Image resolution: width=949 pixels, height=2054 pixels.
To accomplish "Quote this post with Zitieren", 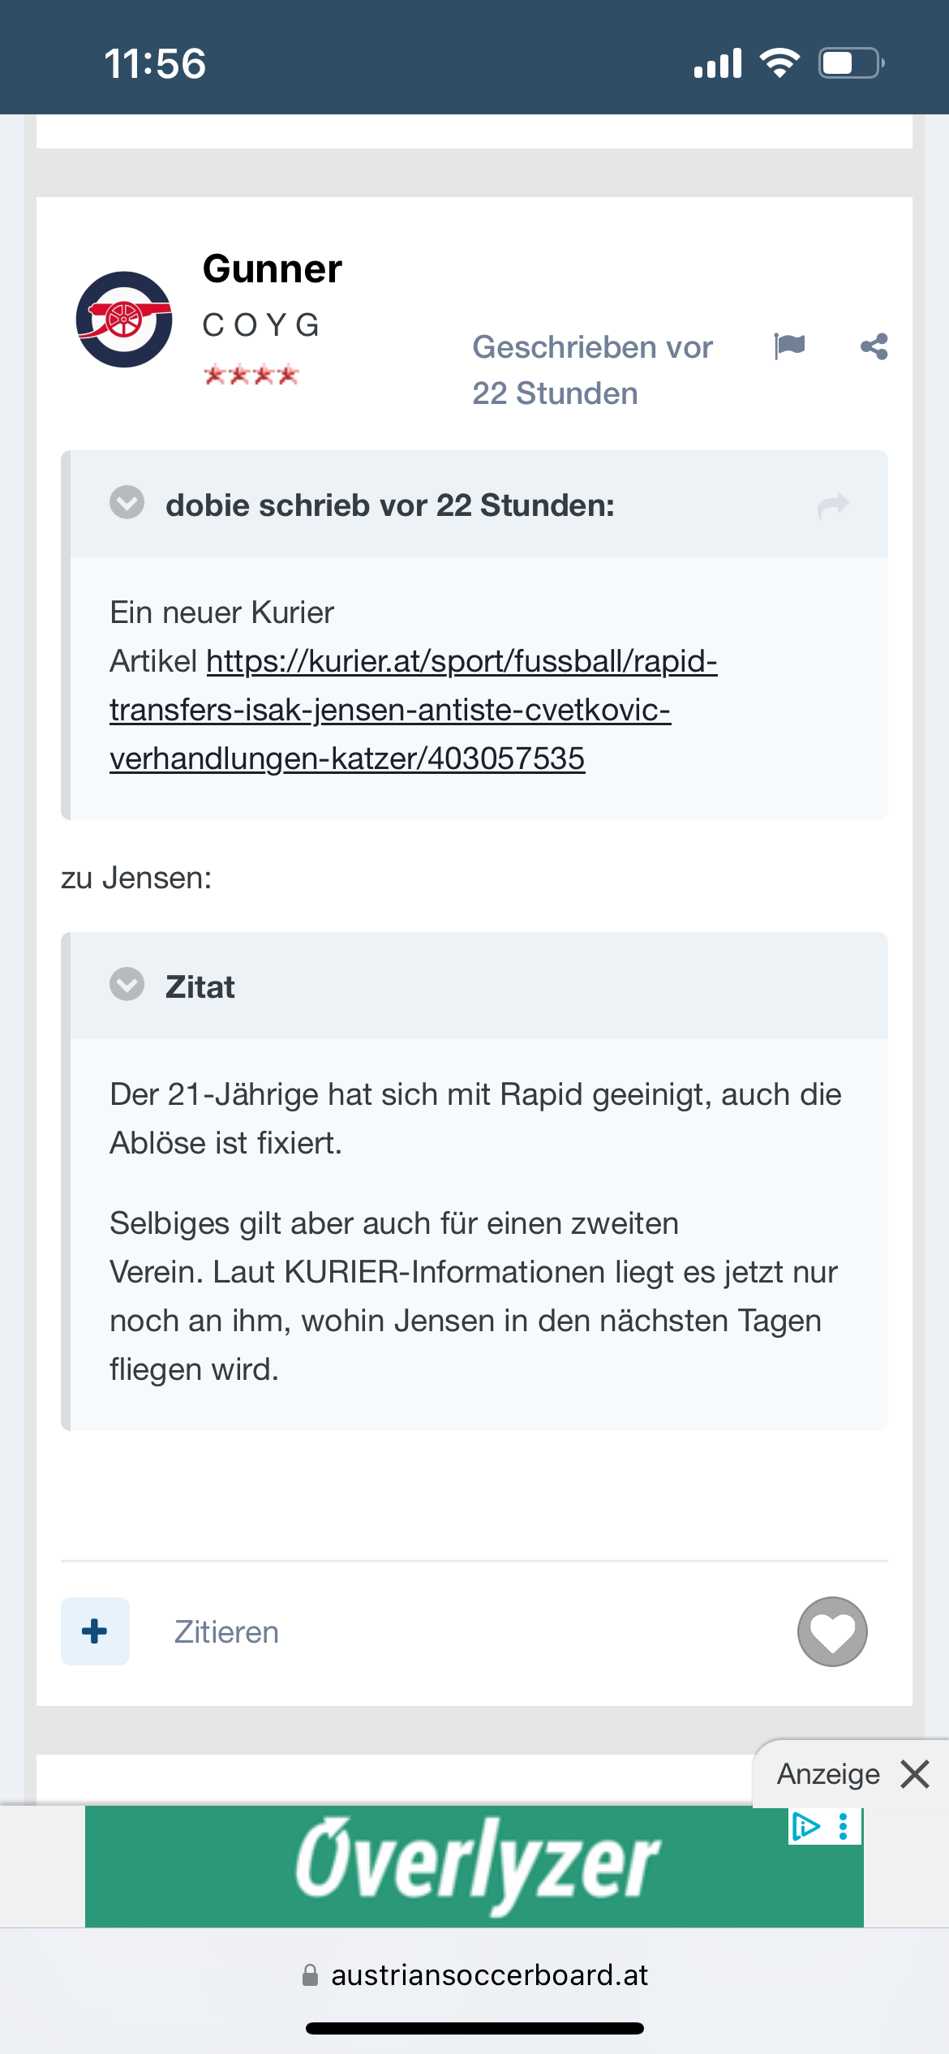I will pyautogui.click(x=226, y=1632).
